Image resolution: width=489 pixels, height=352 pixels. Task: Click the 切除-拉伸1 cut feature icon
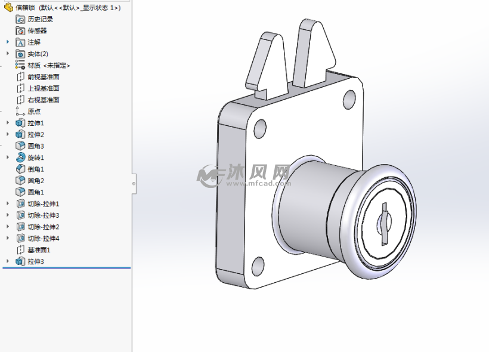pyautogui.click(x=20, y=204)
